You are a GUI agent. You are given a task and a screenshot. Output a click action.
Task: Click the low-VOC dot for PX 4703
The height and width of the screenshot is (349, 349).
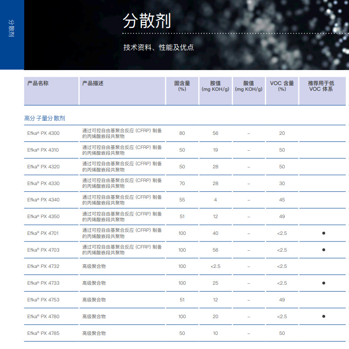(x=323, y=250)
